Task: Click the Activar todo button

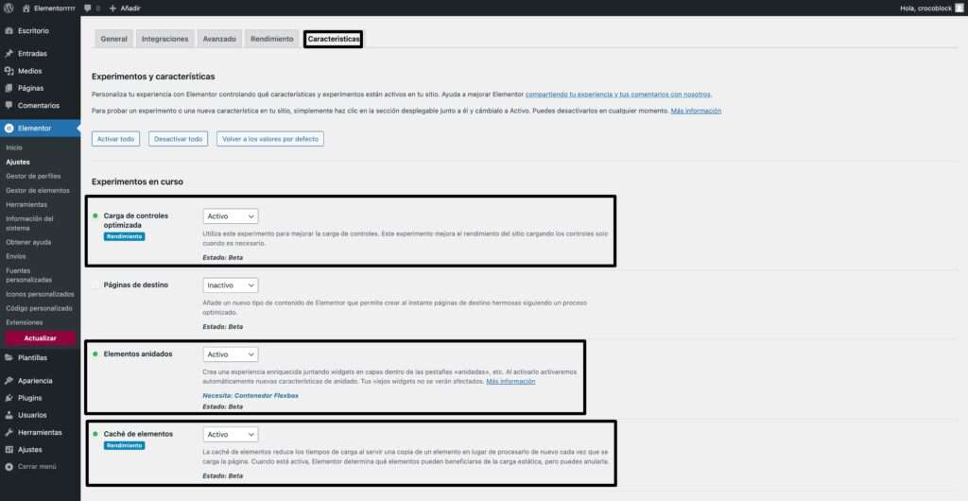Action: (115, 139)
